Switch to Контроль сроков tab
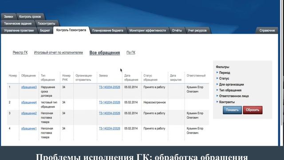This screenshot has width=284, height=160. pos(30,16)
